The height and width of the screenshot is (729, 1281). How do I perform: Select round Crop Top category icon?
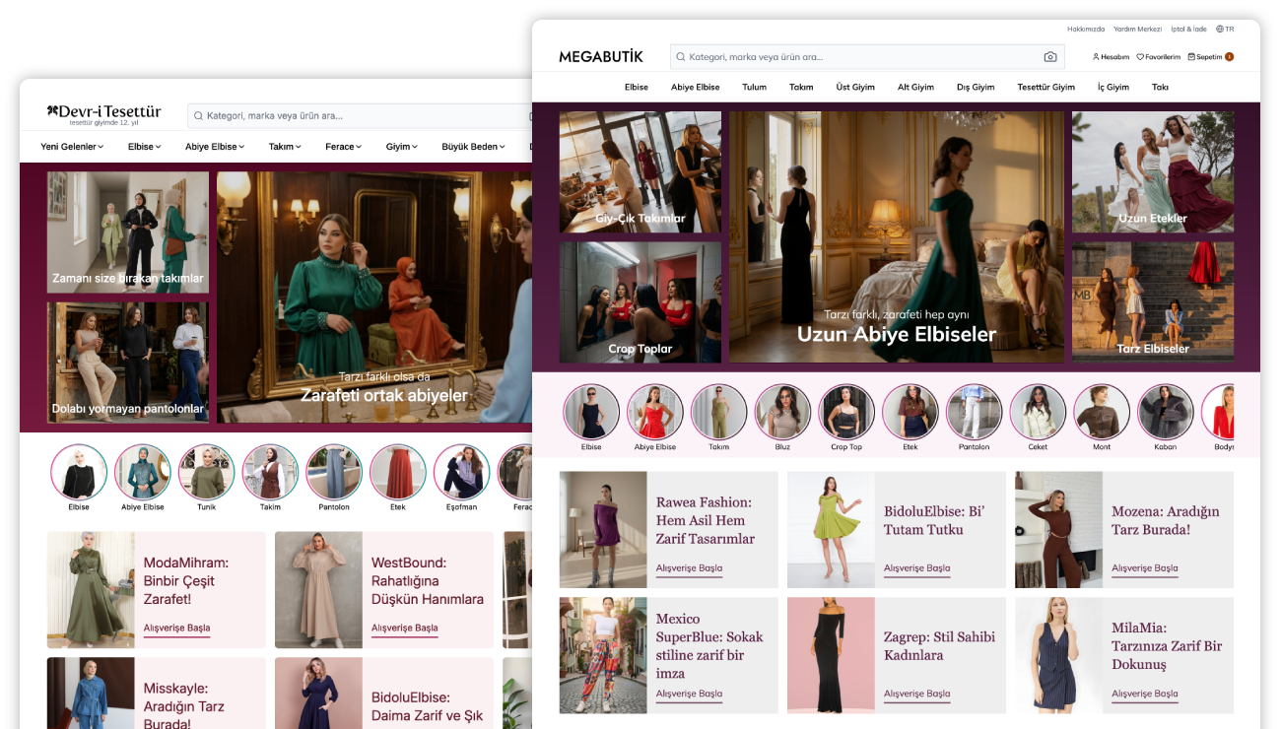pos(846,412)
